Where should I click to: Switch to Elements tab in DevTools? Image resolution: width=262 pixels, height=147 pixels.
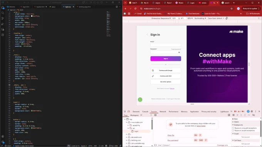[x=136, y=112]
